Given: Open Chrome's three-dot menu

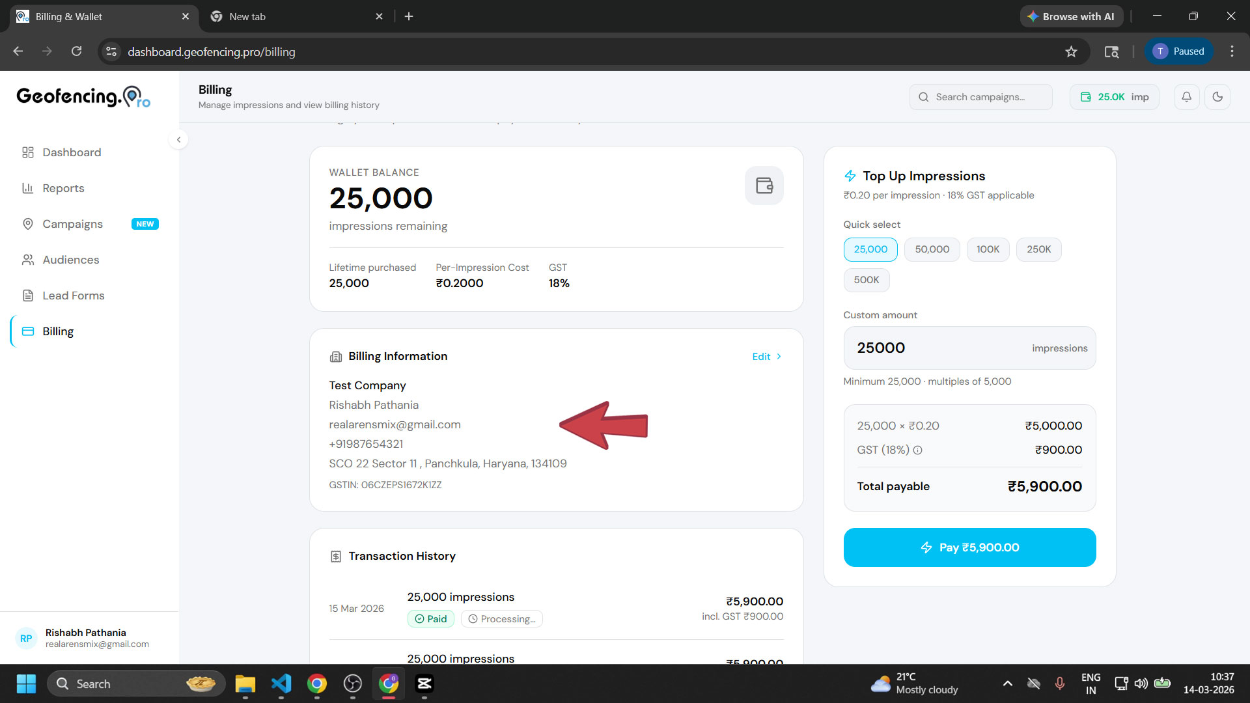Looking at the screenshot, I should 1232,51.
